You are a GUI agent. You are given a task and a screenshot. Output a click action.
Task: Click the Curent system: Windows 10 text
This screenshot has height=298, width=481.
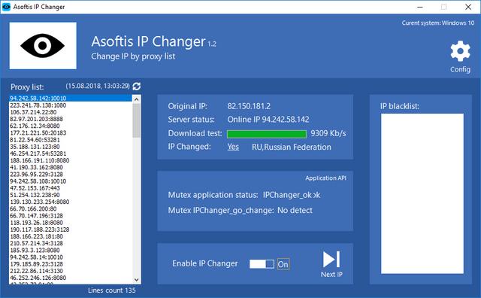point(438,23)
